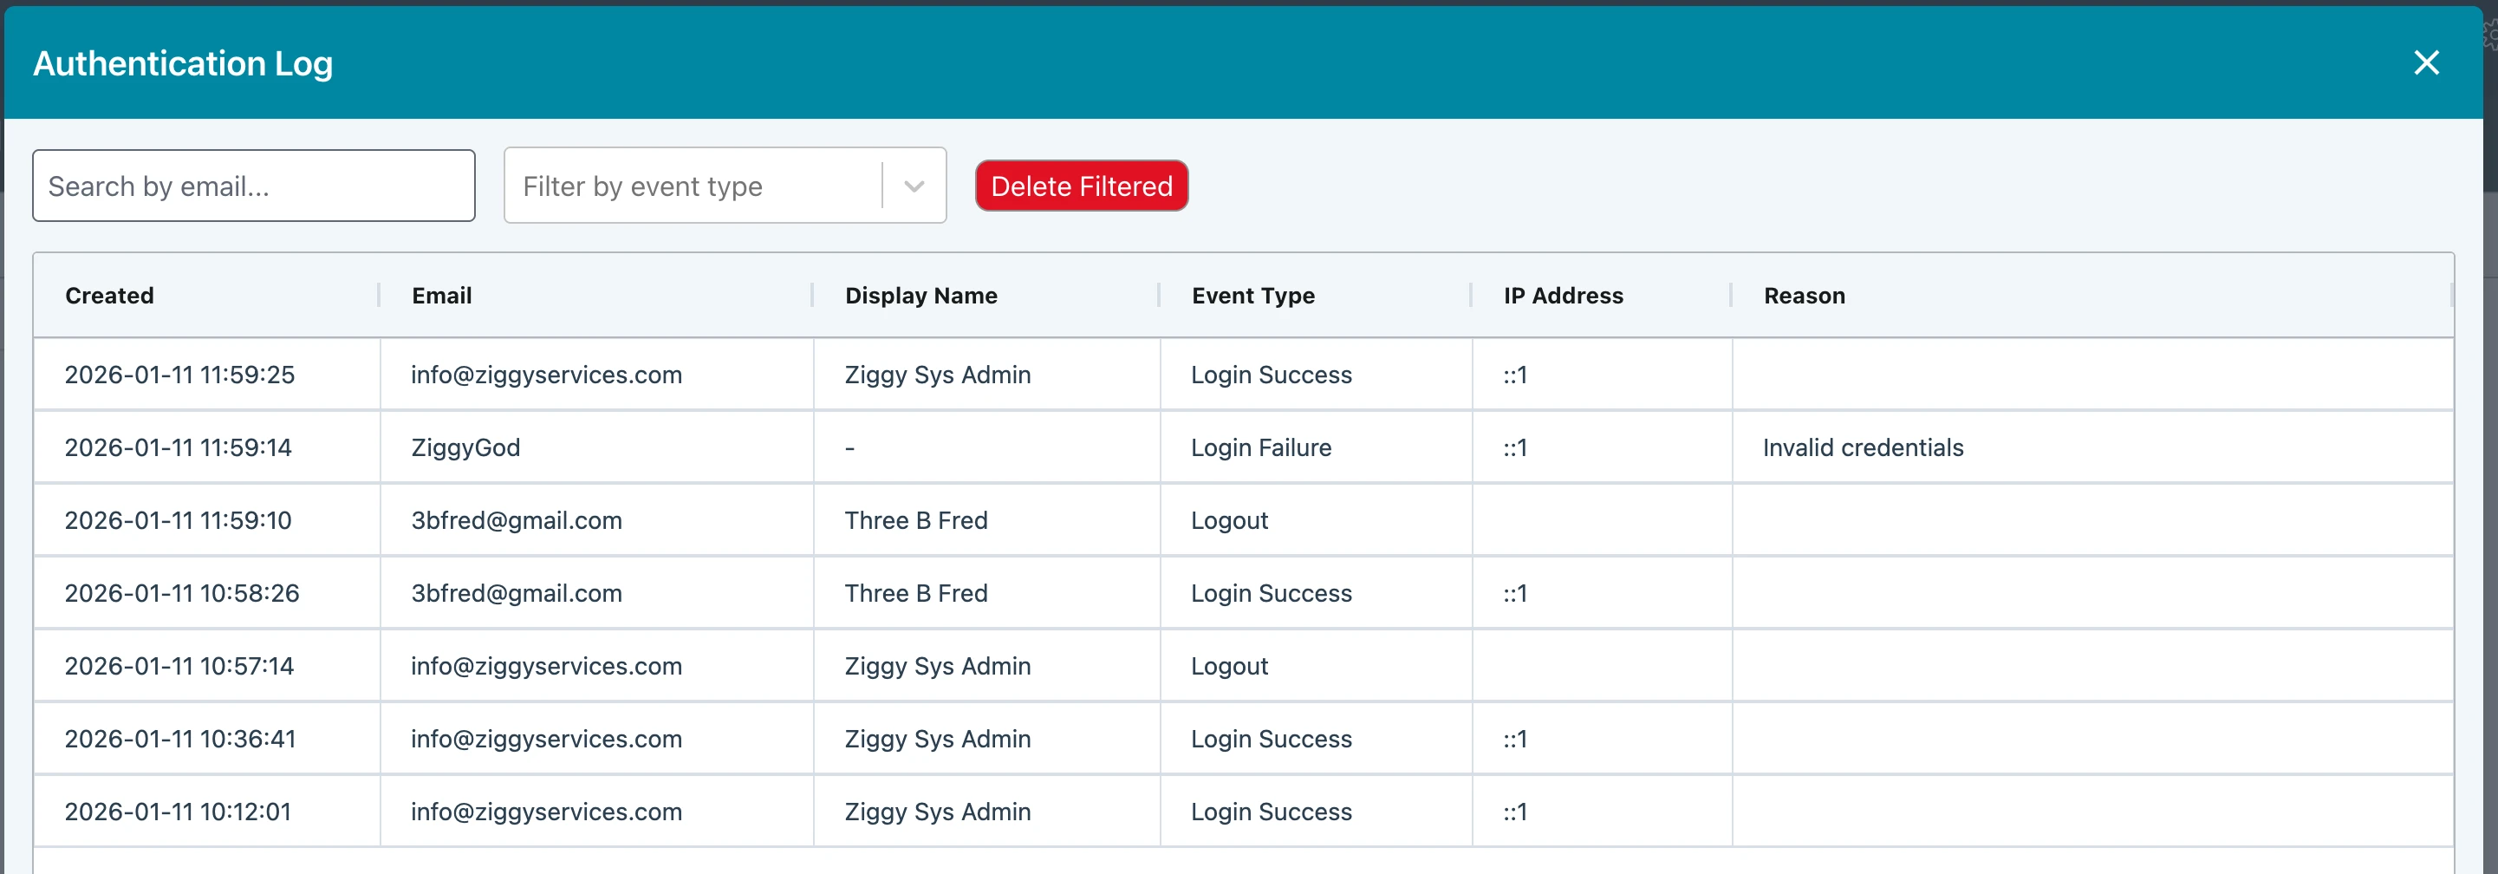Select the Login Failure event cell
This screenshot has width=2498, height=874.
click(1260, 448)
